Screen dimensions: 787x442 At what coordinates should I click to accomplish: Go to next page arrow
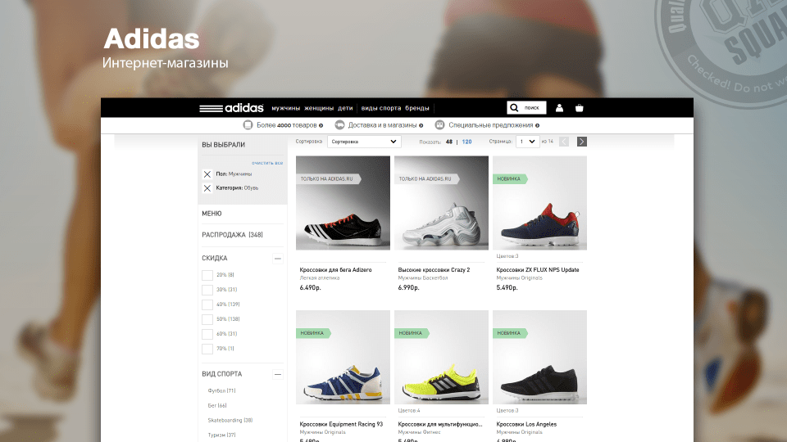pos(582,142)
